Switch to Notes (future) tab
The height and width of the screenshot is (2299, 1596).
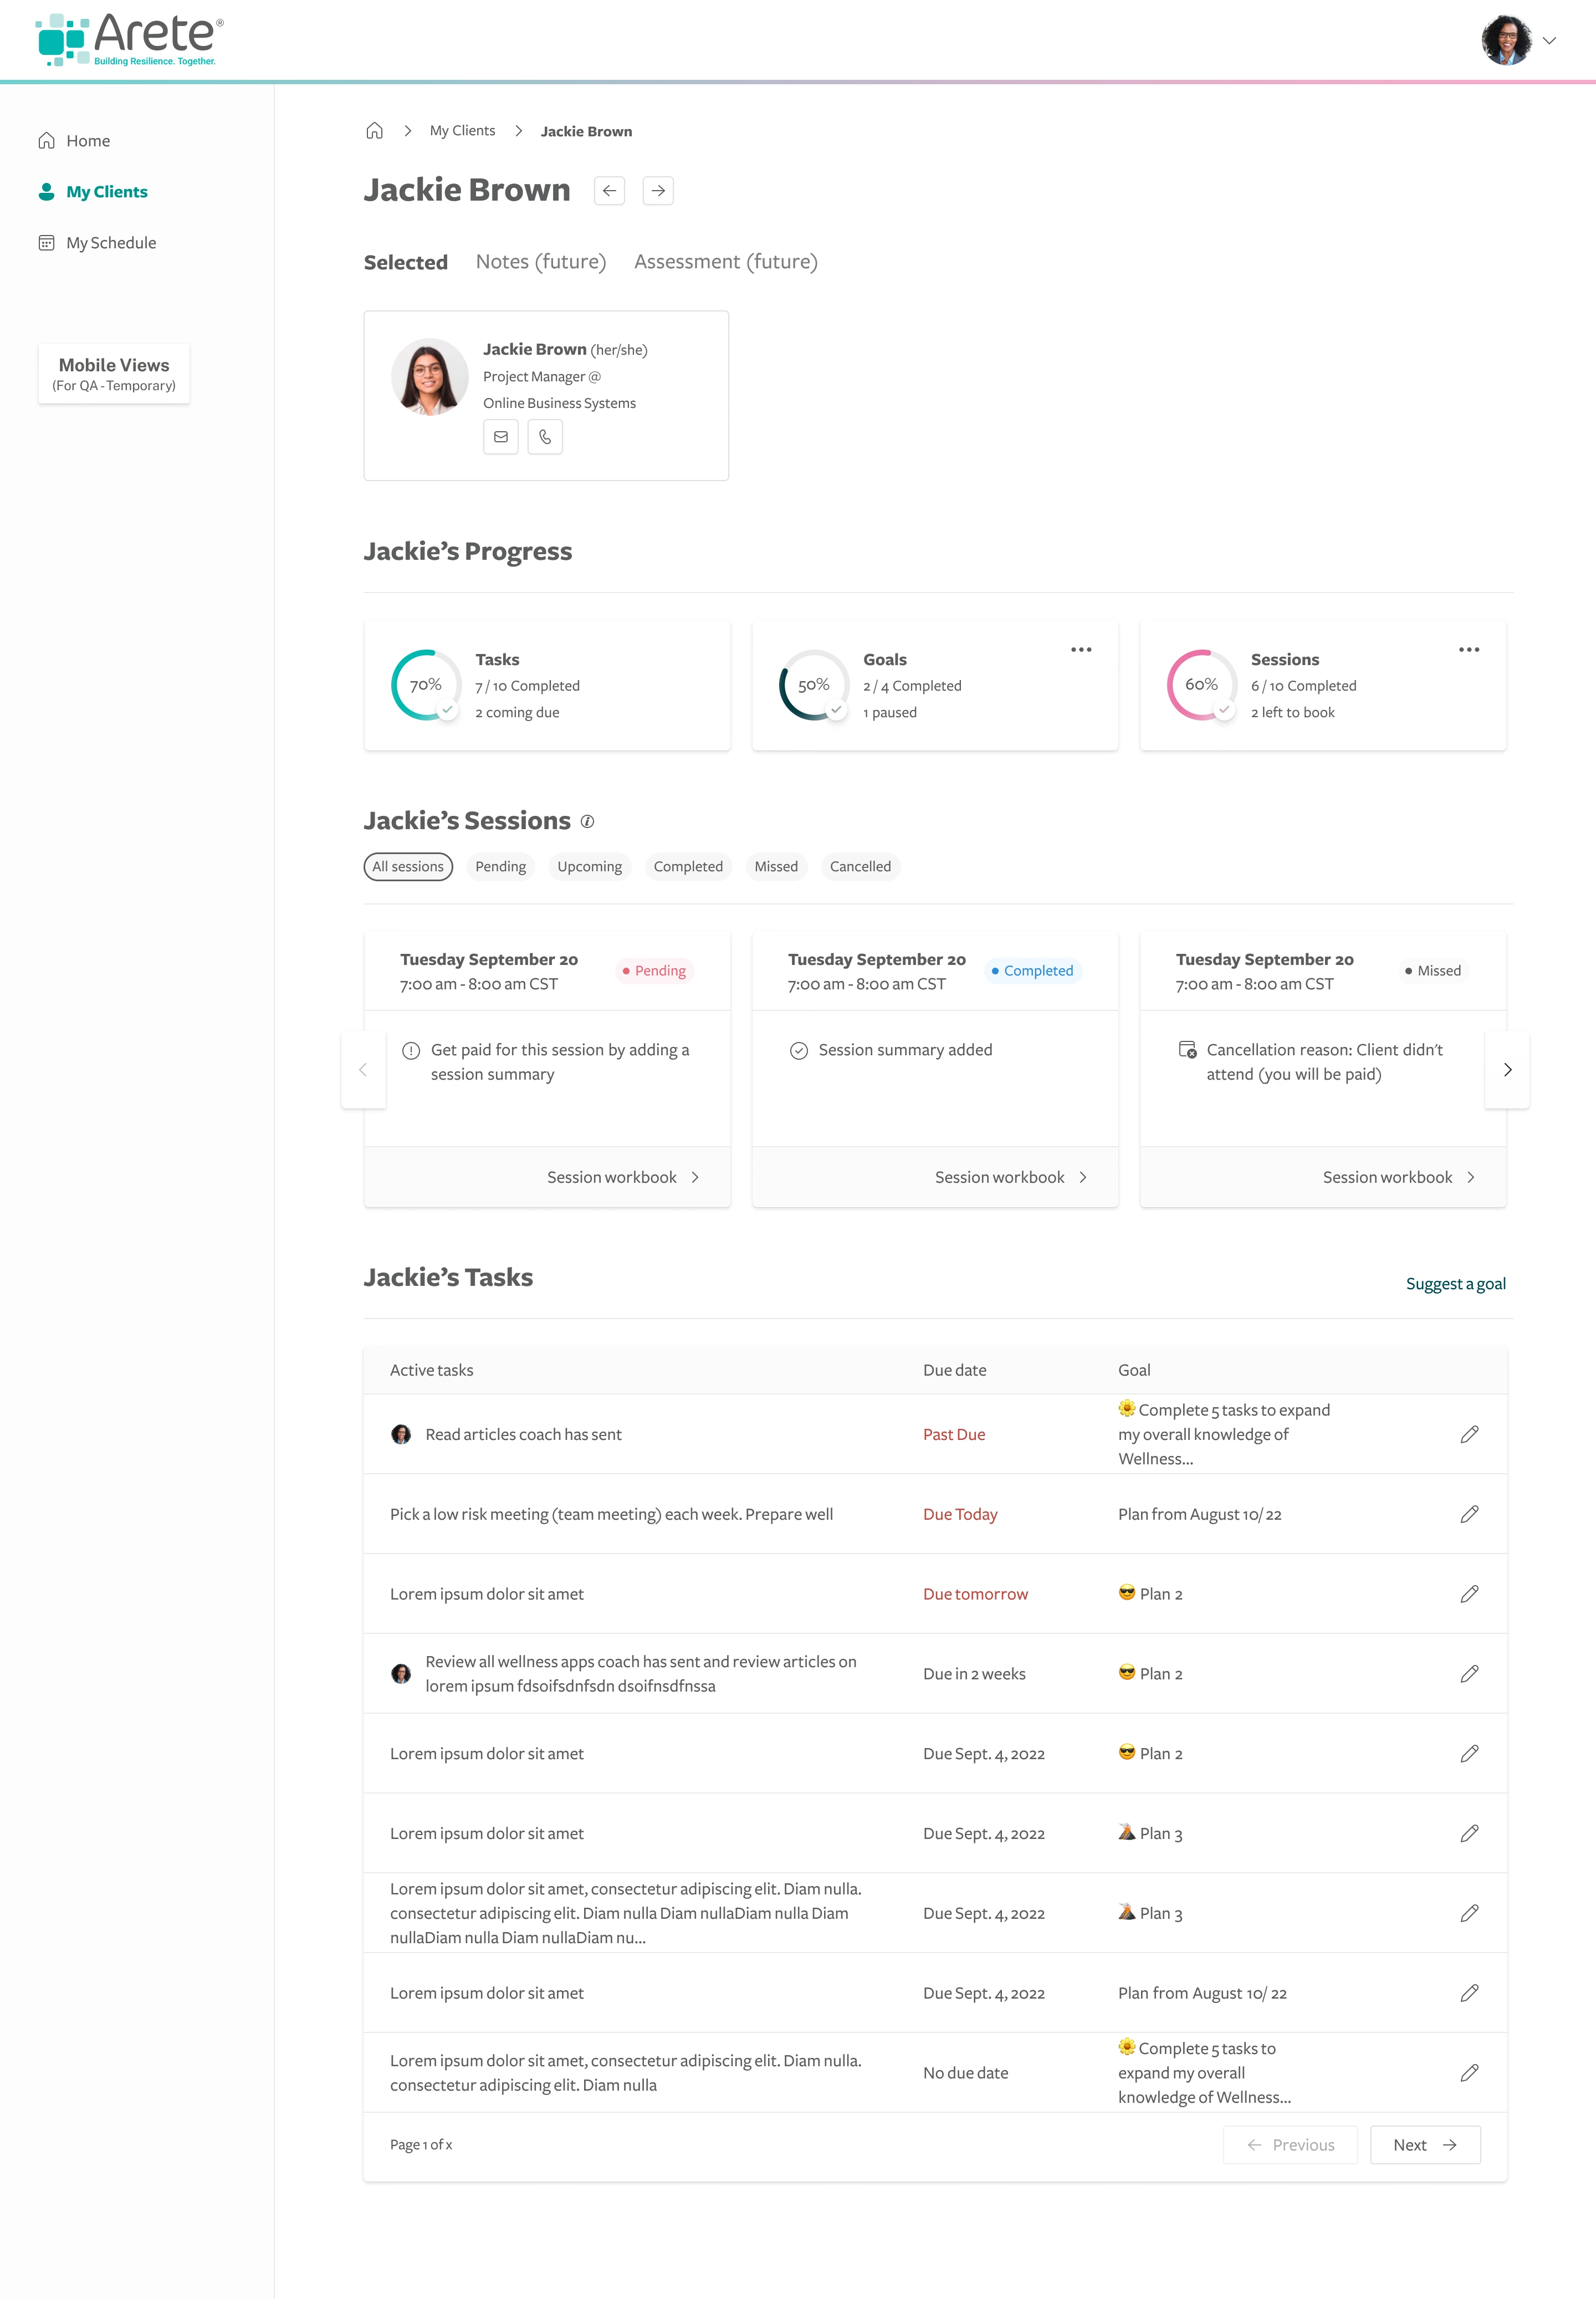point(541,262)
